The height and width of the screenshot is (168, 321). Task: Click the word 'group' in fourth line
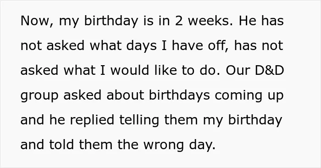point(39,96)
